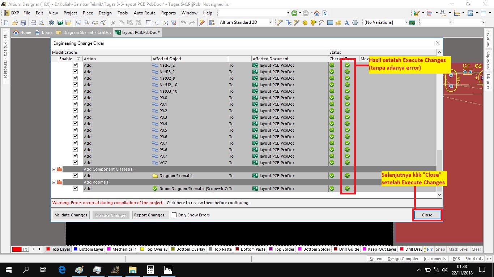The width and height of the screenshot is (494, 277).
Task: Click the Grid settings icon
Action: [x=484, y=13]
